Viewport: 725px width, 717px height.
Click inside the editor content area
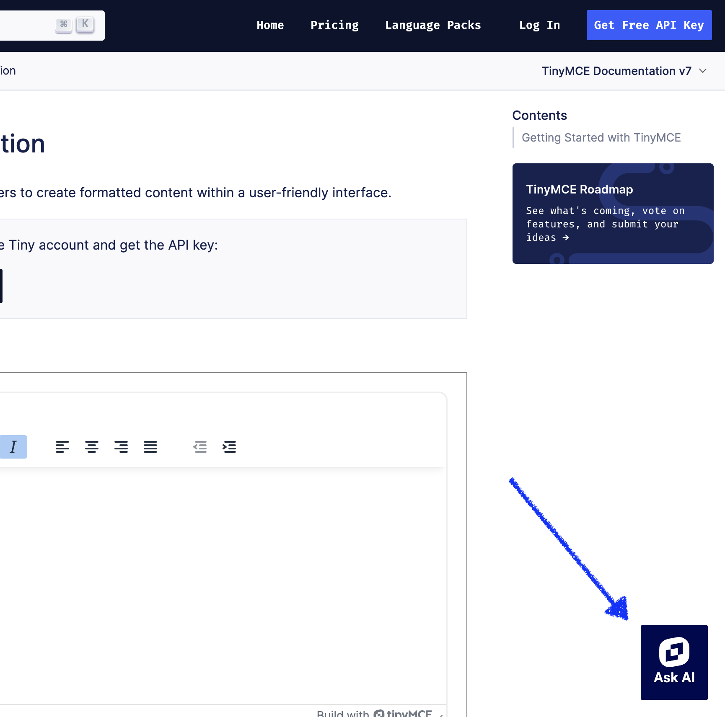(x=222, y=585)
